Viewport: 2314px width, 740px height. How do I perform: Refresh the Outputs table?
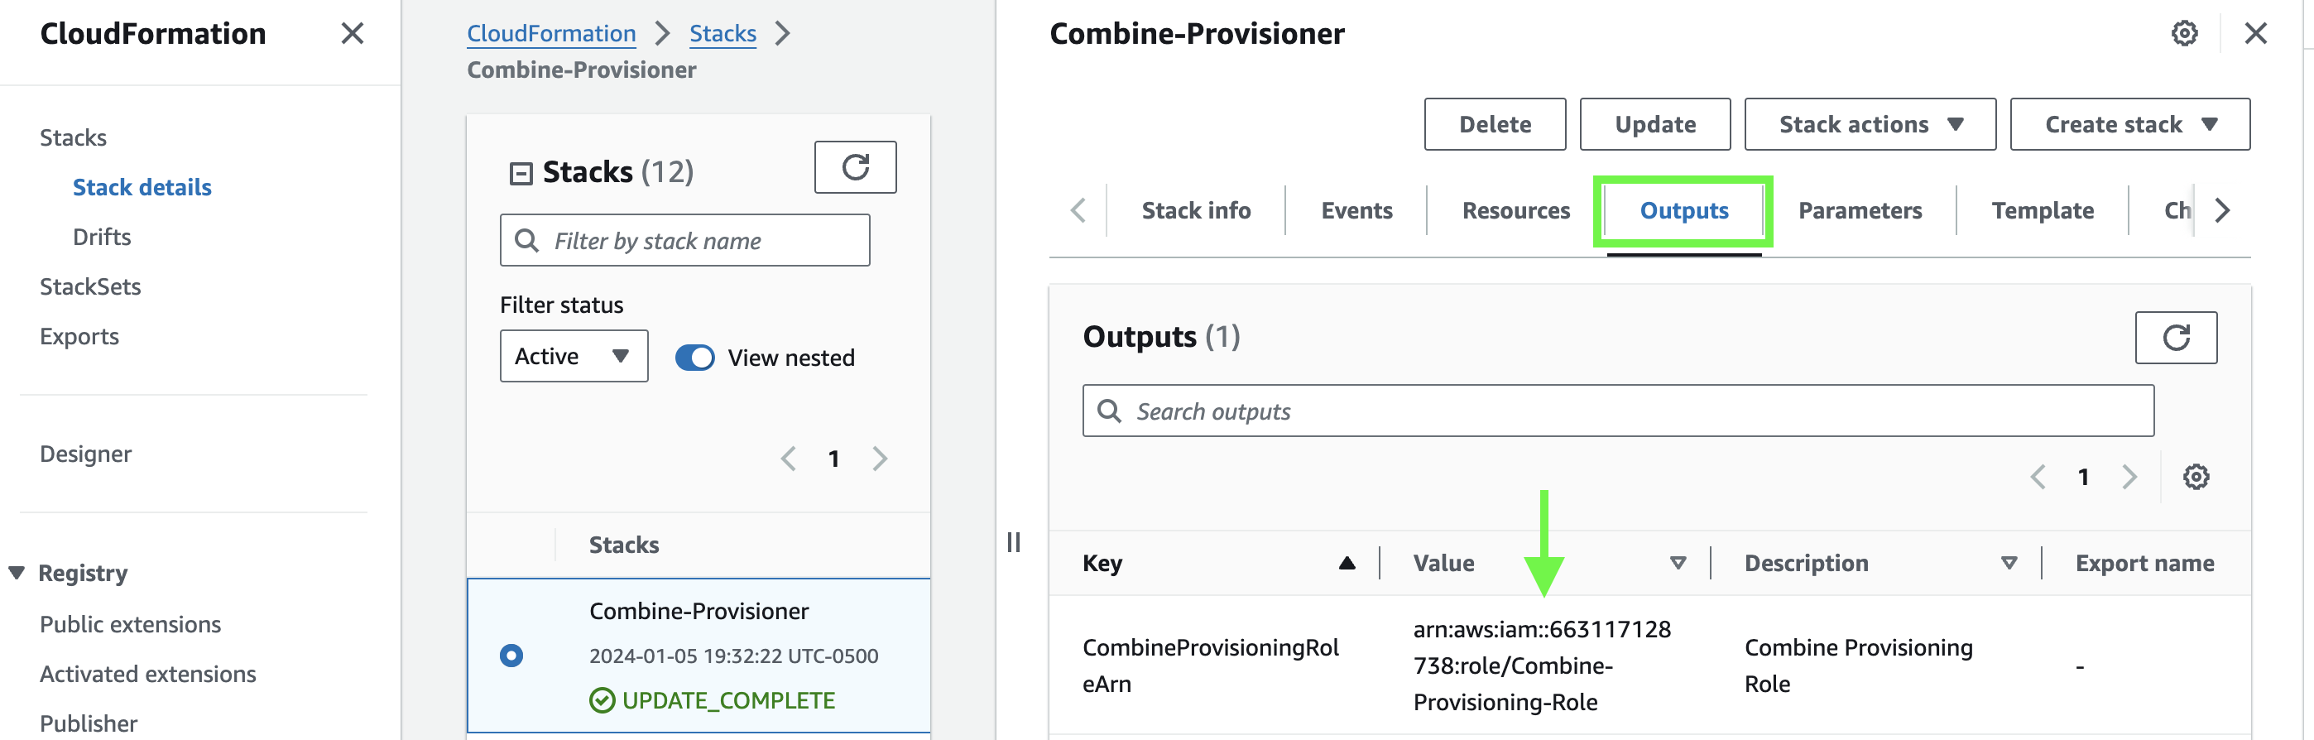[x=2176, y=338]
